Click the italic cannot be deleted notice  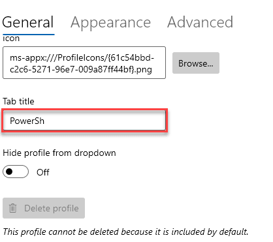[x=125, y=232]
